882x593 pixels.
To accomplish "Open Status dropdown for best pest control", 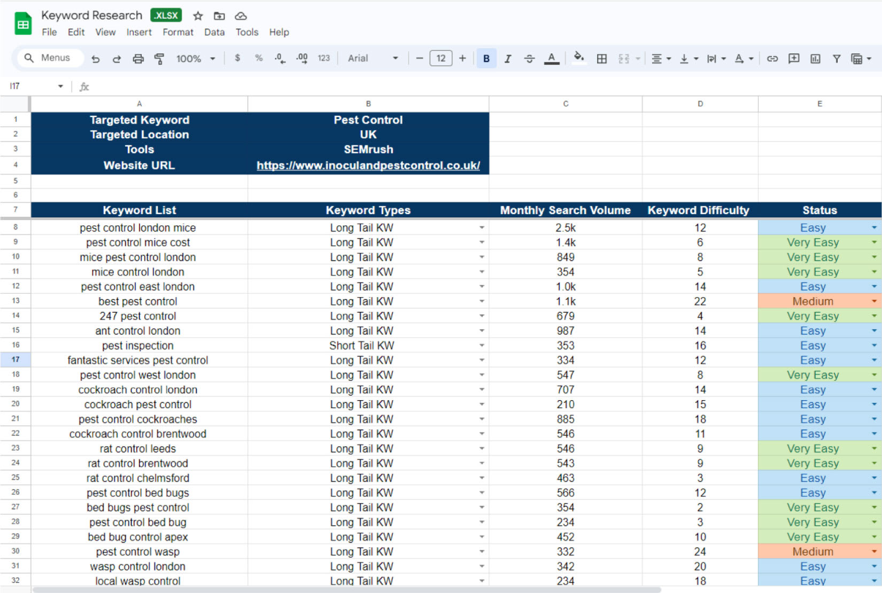I will pos(874,301).
